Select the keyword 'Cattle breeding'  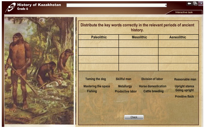click(x=153, y=91)
